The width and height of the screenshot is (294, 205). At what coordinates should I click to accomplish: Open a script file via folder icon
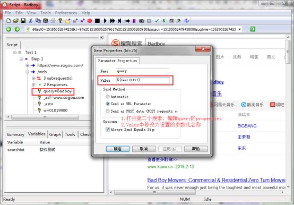16,21
